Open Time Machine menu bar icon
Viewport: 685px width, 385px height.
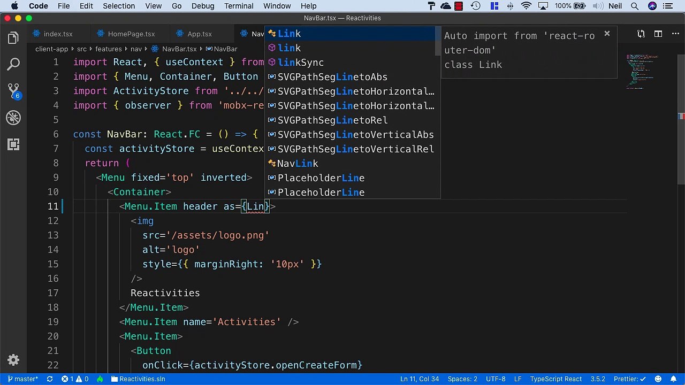click(x=475, y=6)
